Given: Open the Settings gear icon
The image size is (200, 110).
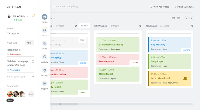Looking at the screenshot, I should 44,70.
